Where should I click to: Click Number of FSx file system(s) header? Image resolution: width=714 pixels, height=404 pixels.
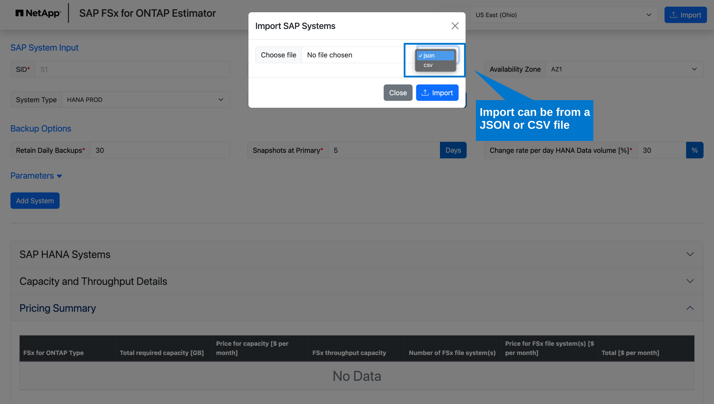[x=453, y=348]
